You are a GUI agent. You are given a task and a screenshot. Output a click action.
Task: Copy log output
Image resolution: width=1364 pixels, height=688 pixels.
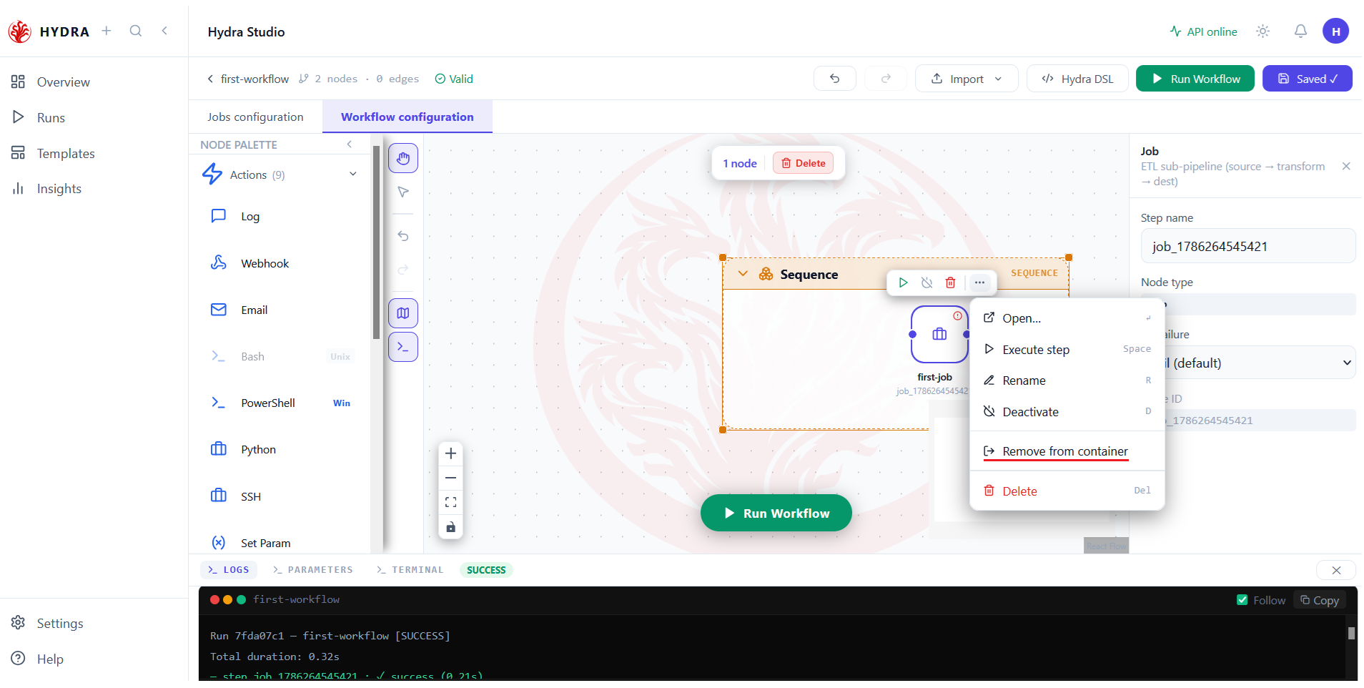(x=1320, y=600)
